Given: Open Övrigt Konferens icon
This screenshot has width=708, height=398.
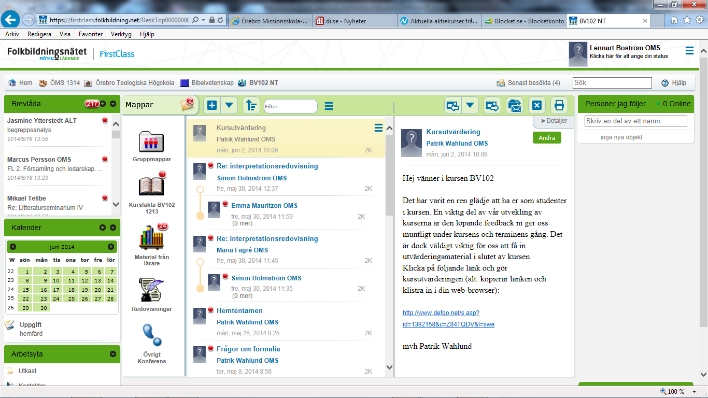Looking at the screenshot, I should (x=152, y=335).
